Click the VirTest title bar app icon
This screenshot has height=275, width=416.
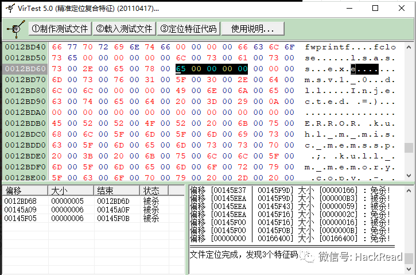10,8
